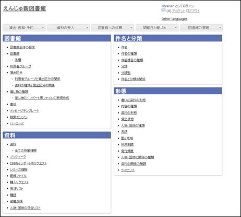Screen dimensions: 241x217
Task: Open the 利用者グループ link
Action: click(x=20, y=66)
